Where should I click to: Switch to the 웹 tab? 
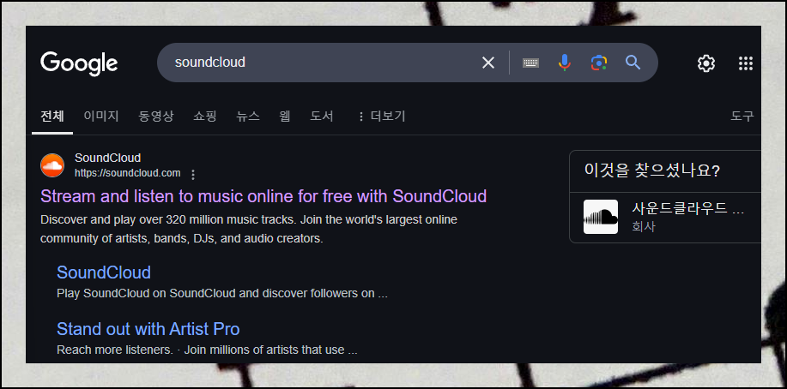[x=285, y=117]
